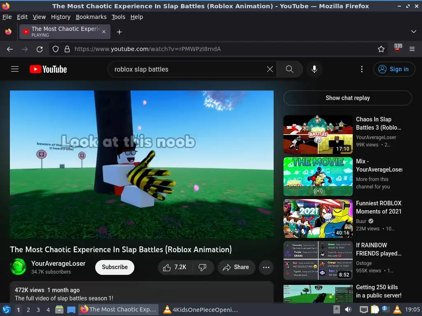Open the volume speaker tray icon
The height and width of the screenshot is (316, 422).
348,309
